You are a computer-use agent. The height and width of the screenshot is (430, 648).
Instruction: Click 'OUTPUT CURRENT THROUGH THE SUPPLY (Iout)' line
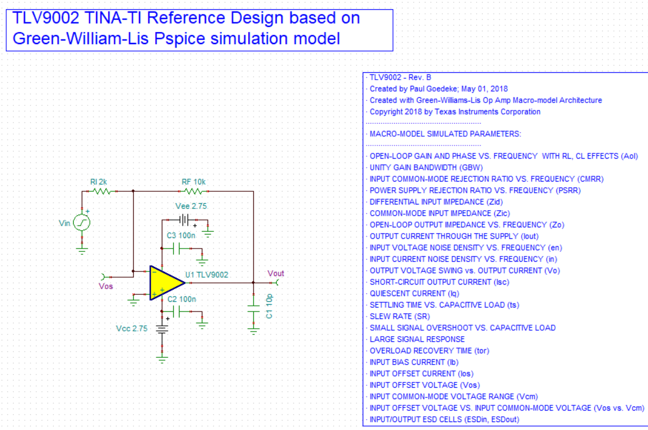click(454, 236)
